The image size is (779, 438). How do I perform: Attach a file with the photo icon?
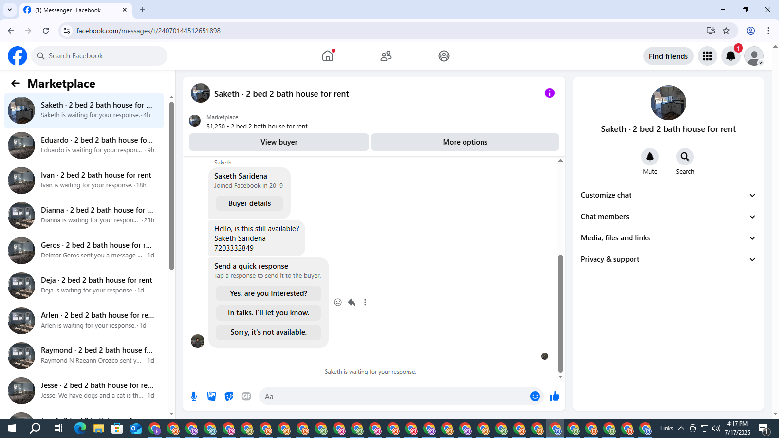pyautogui.click(x=211, y=396)
